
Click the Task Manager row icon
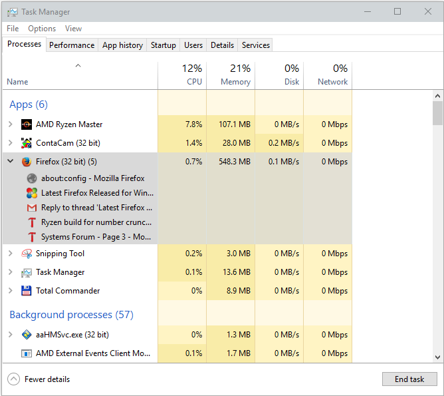coord(27,272)
